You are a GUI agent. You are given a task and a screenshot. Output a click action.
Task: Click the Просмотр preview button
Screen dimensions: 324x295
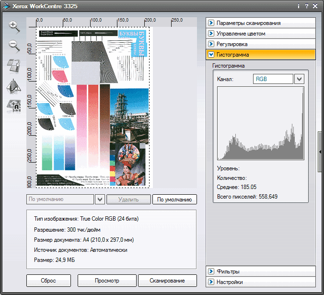click(x=105, y=281)
